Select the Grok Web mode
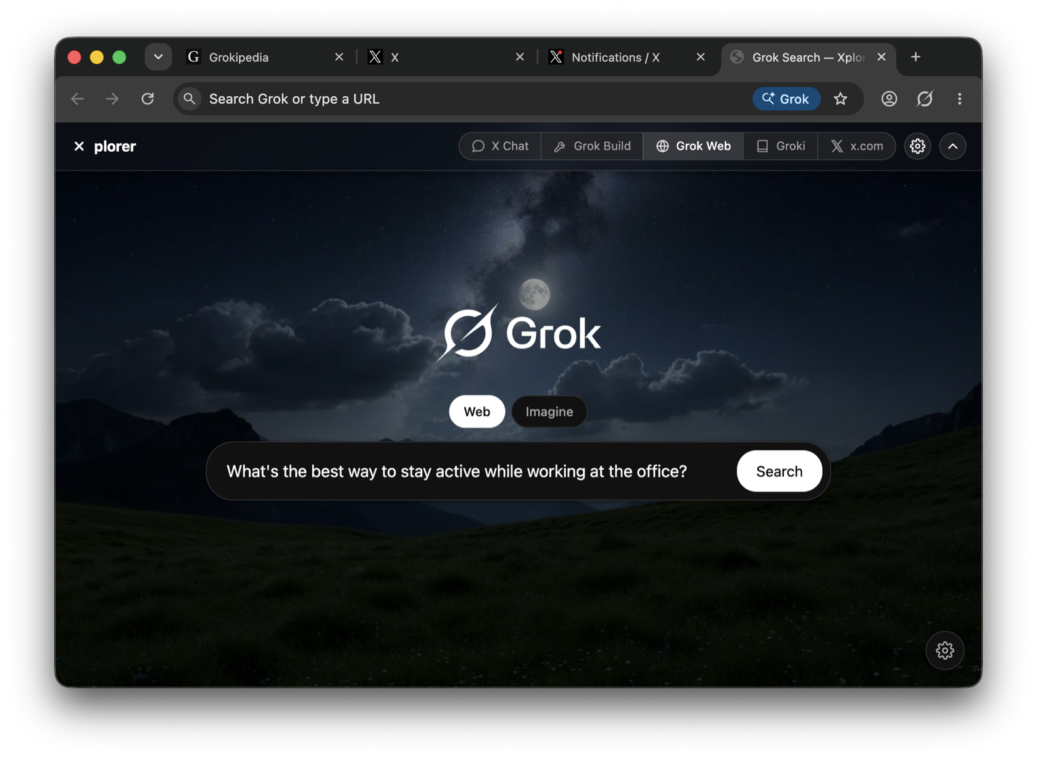Image resolution: width=1037 pixels, height=760 pixels. tap(693, 146)
